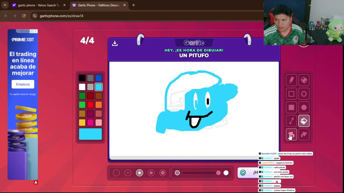Pick the golden brown color swatch
Viewport: 344px width, 193px height.
[82, 114]
